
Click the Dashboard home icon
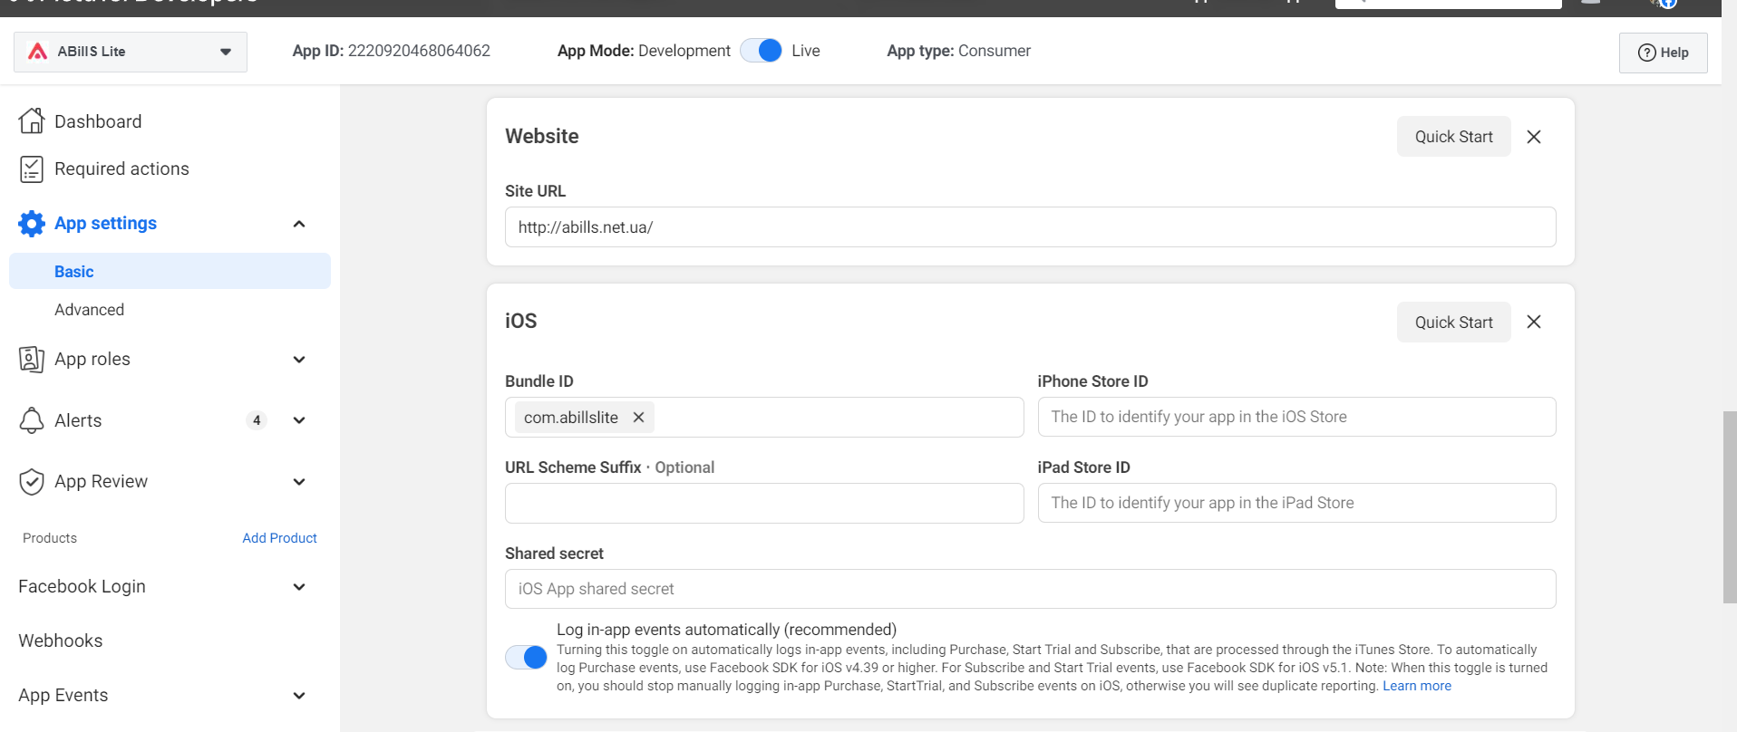32,120
